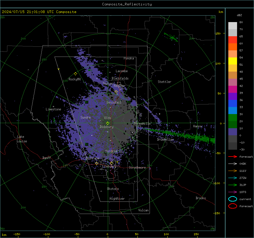Image resolution: width=254 pixels, height=238 pixels.
Task: Click the Ponoka city label
Action: coord(129,58)
